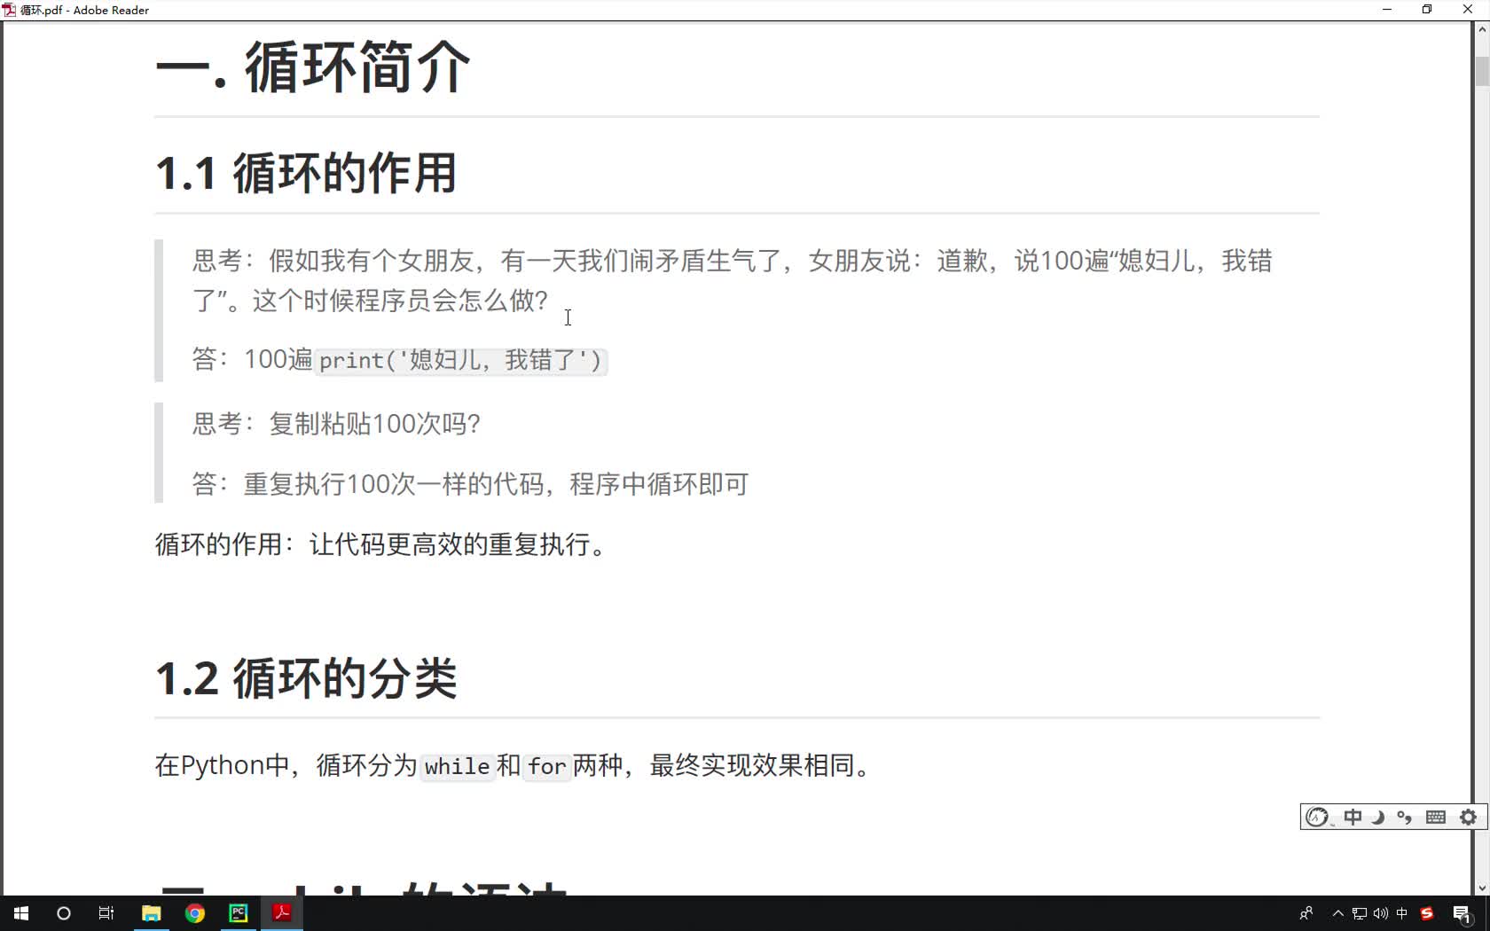1490x931 pixels.
Task: Open IME bar settings gear
Action: click(x=1469, y=818)
